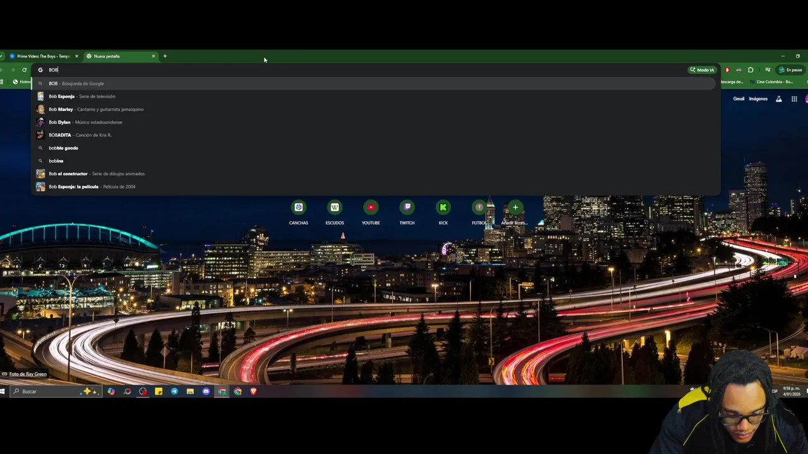Open a new tab with plus button
This screenshot has height=454, width=808.
click(x=165, y=56)
